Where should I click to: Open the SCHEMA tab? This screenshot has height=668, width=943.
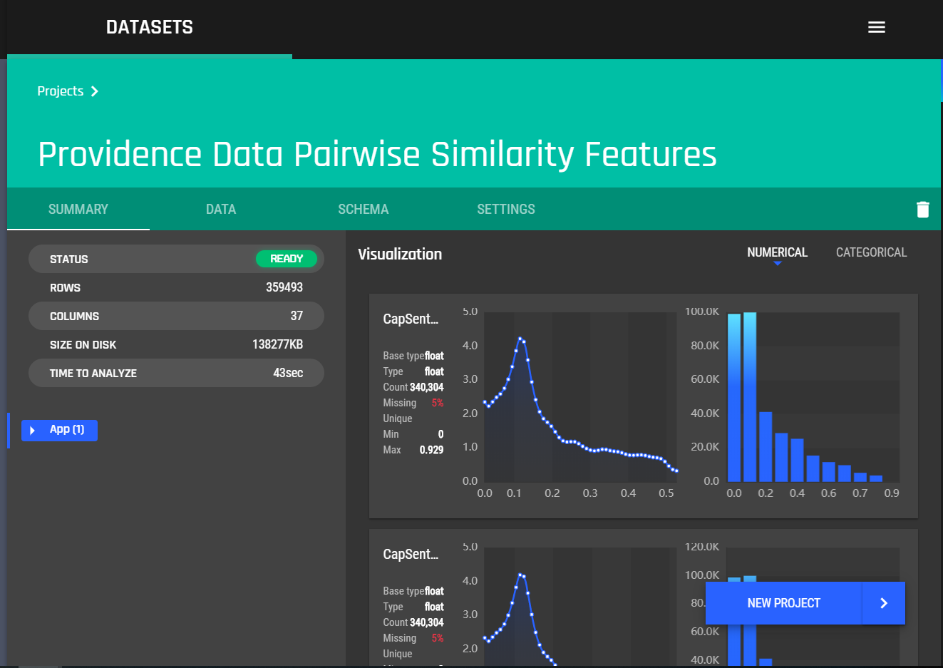(364, 209)
